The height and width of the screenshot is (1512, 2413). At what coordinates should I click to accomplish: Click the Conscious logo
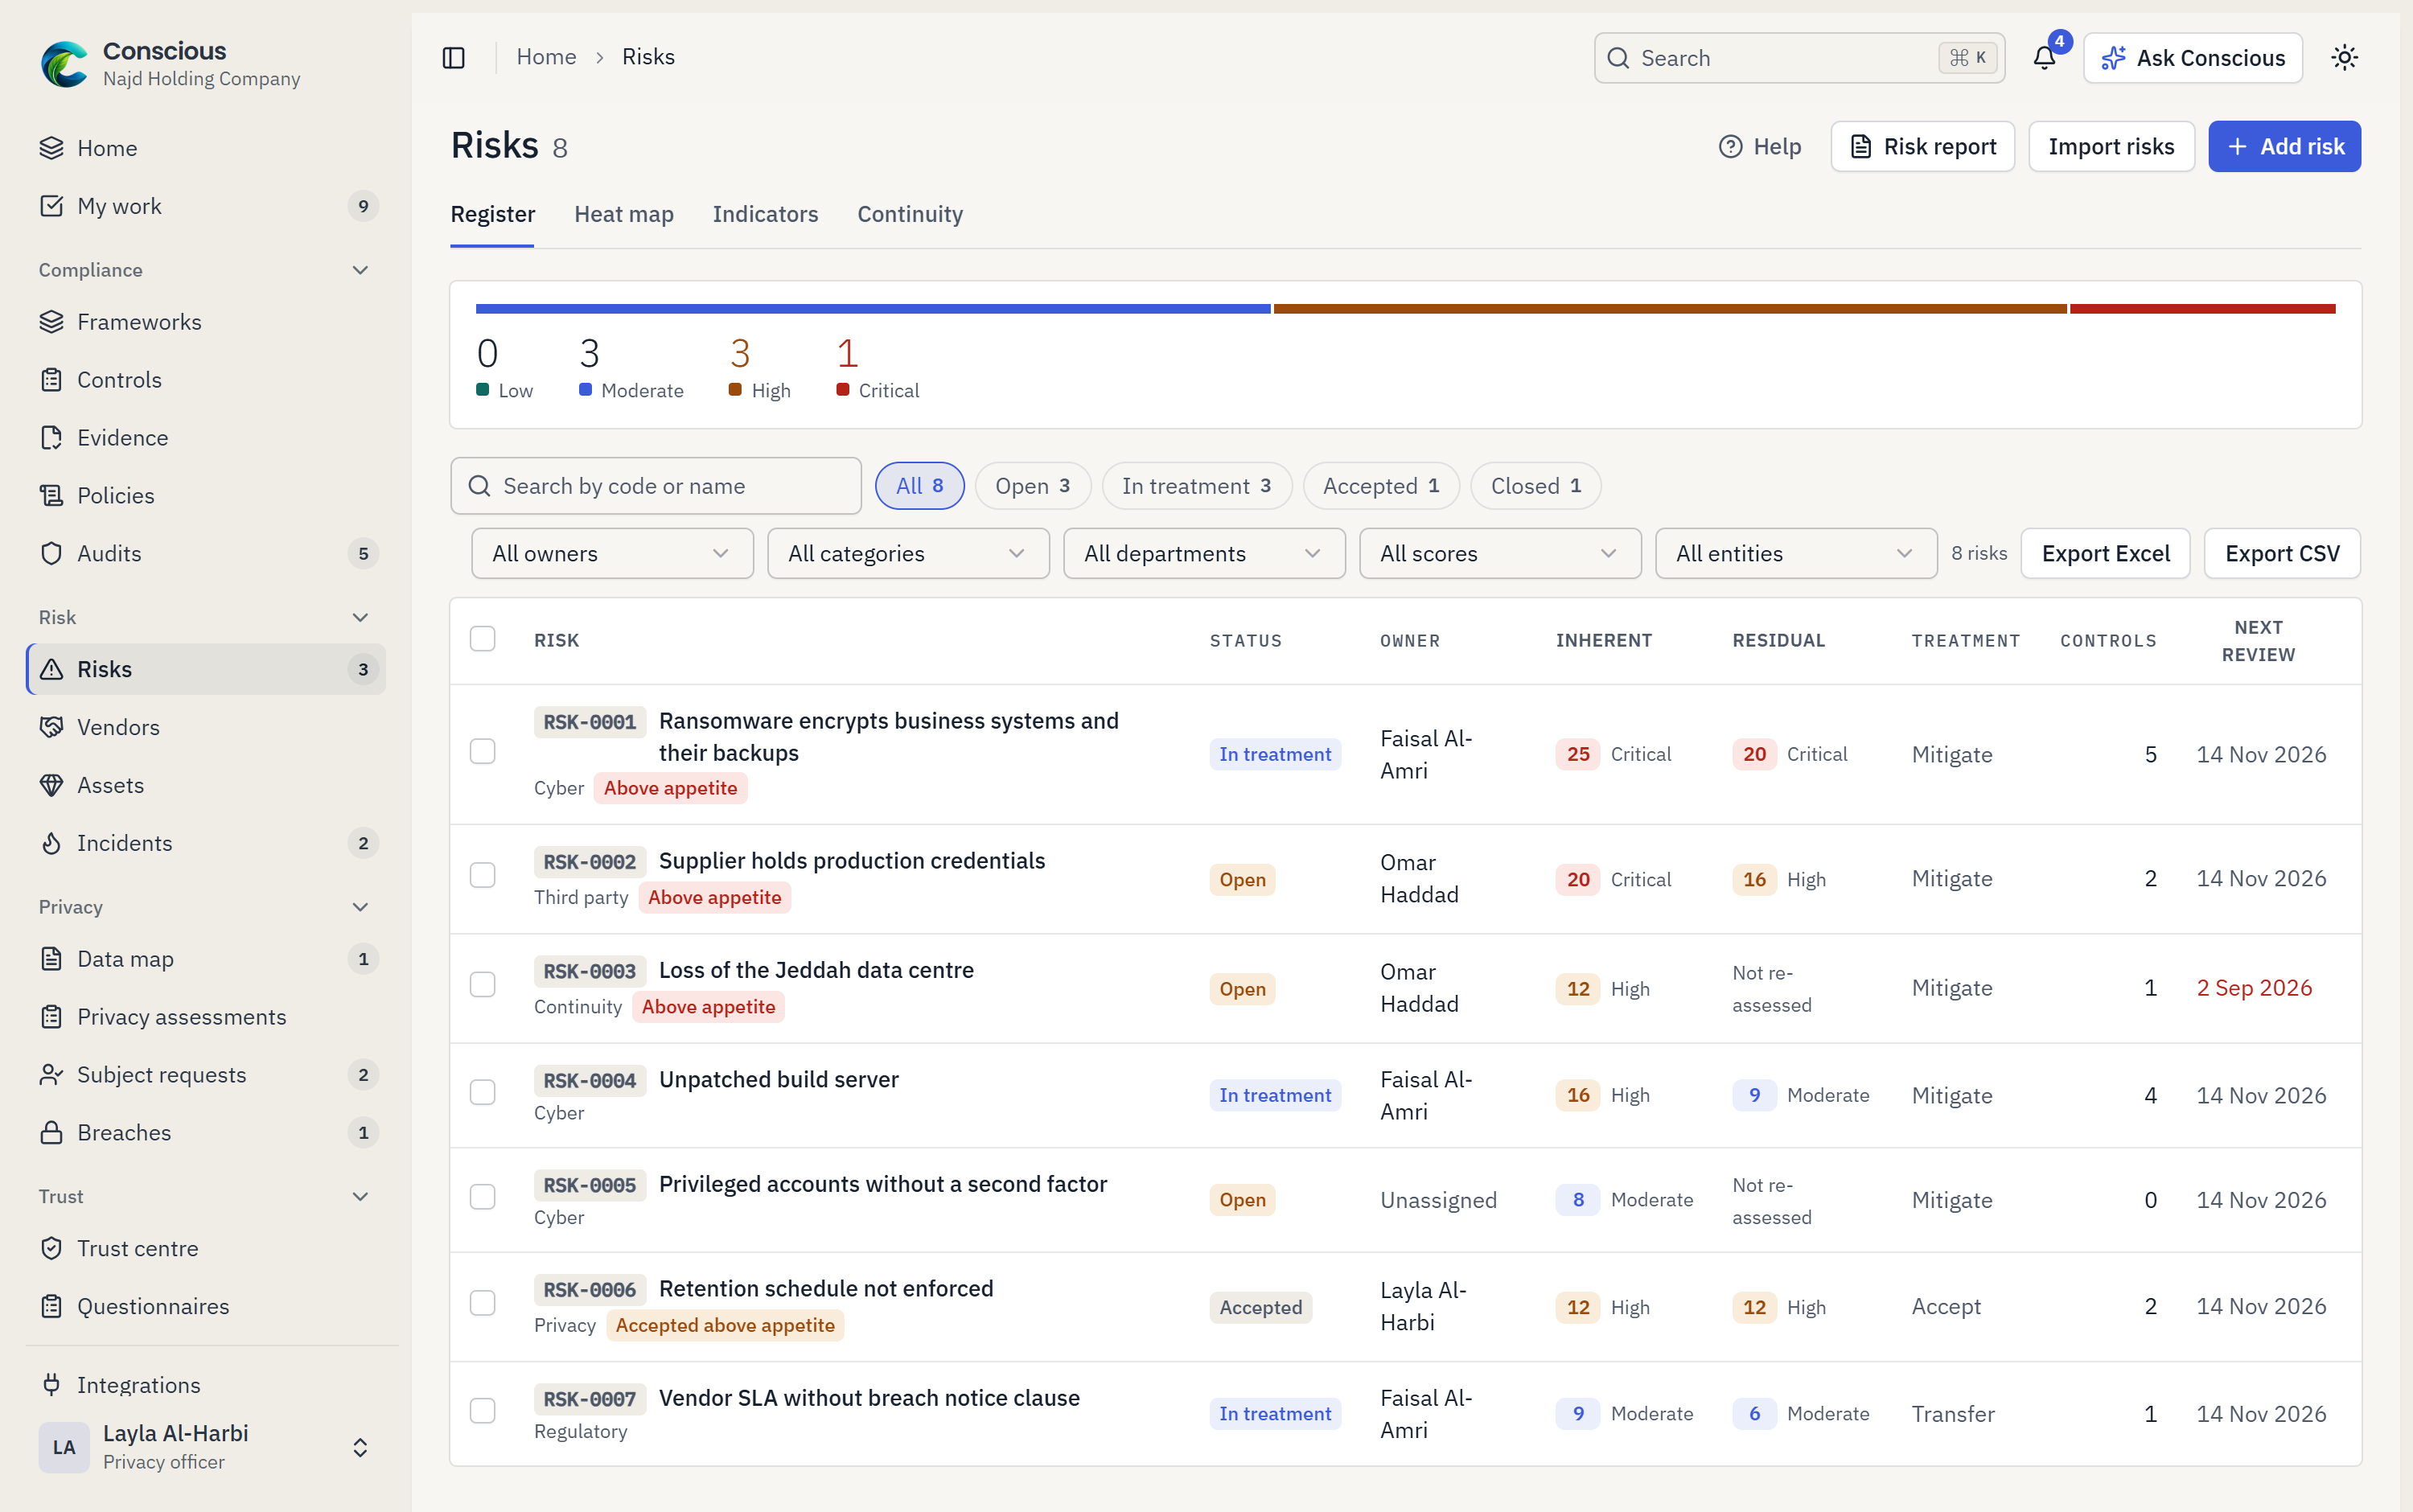click(64, 64)
